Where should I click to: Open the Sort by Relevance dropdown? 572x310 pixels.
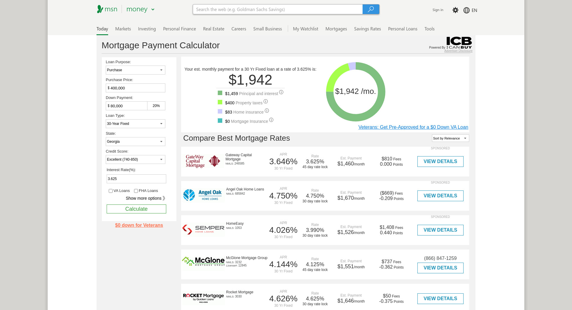(x=450, y=138)
